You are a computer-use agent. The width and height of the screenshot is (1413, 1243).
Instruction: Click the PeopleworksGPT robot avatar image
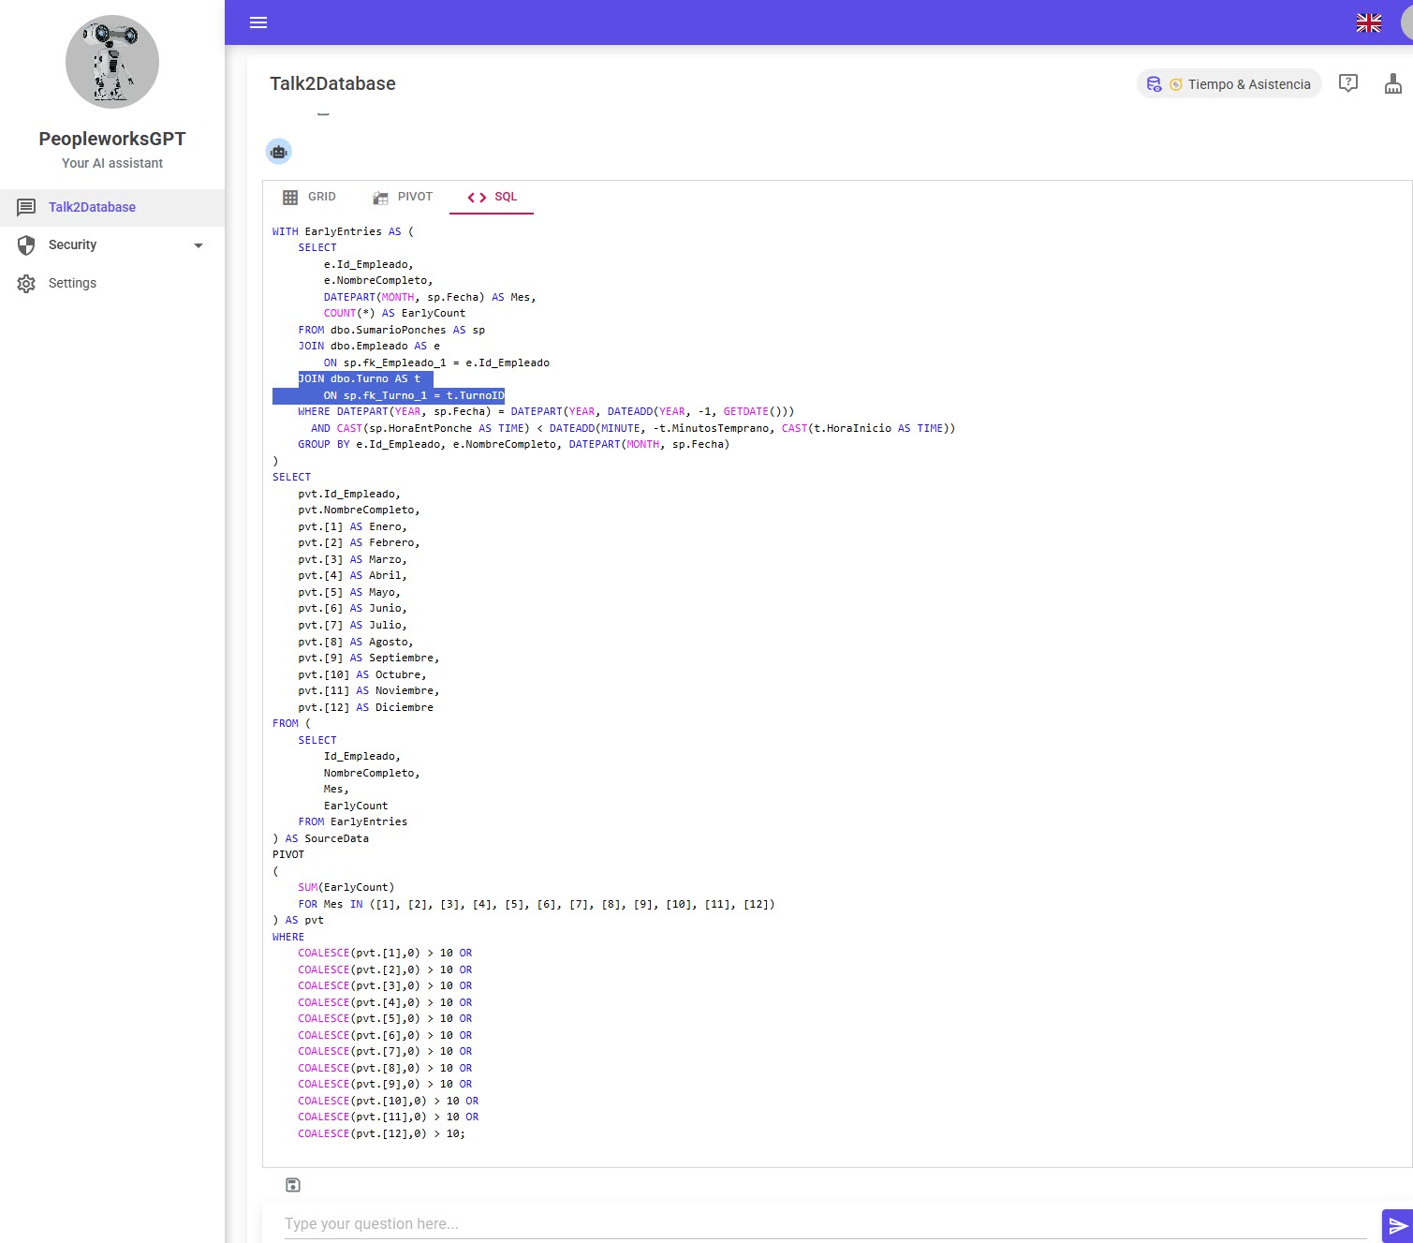(x=112, y=62)
